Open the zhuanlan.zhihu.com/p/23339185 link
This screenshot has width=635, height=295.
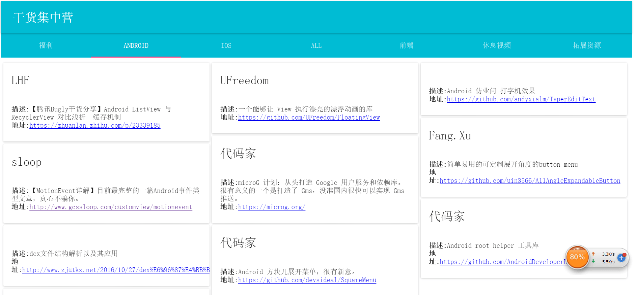(95, 126)
